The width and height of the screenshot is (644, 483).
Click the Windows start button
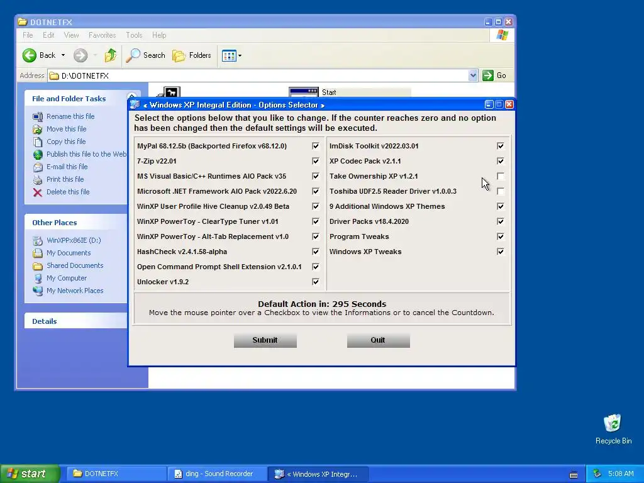(30, 474)
